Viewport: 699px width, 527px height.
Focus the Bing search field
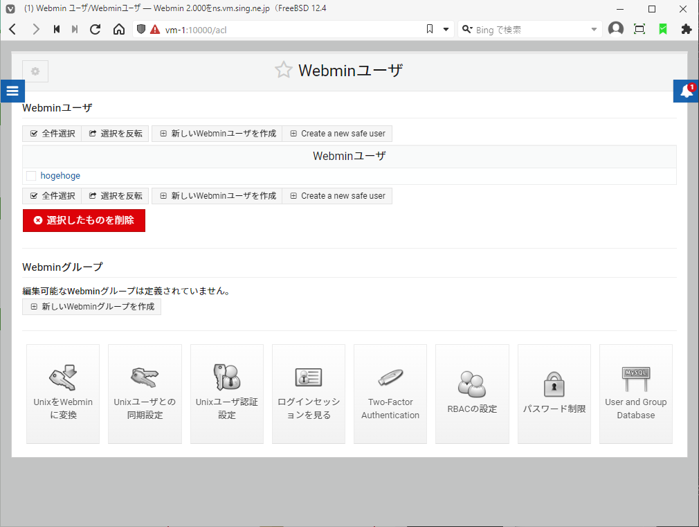(532, 30)
